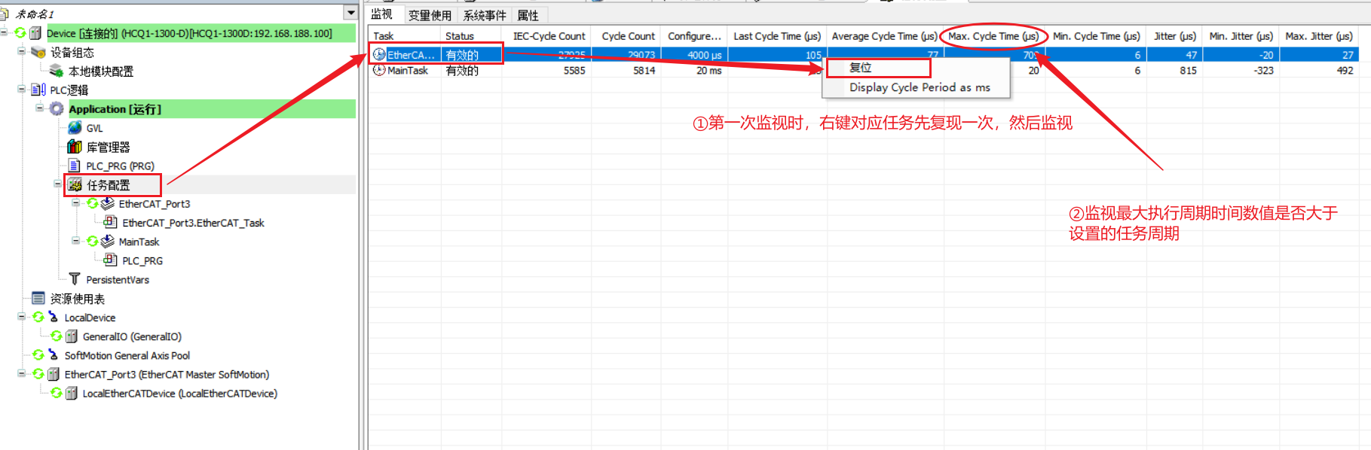Open the 系统事件 tab

coord(484,15)
